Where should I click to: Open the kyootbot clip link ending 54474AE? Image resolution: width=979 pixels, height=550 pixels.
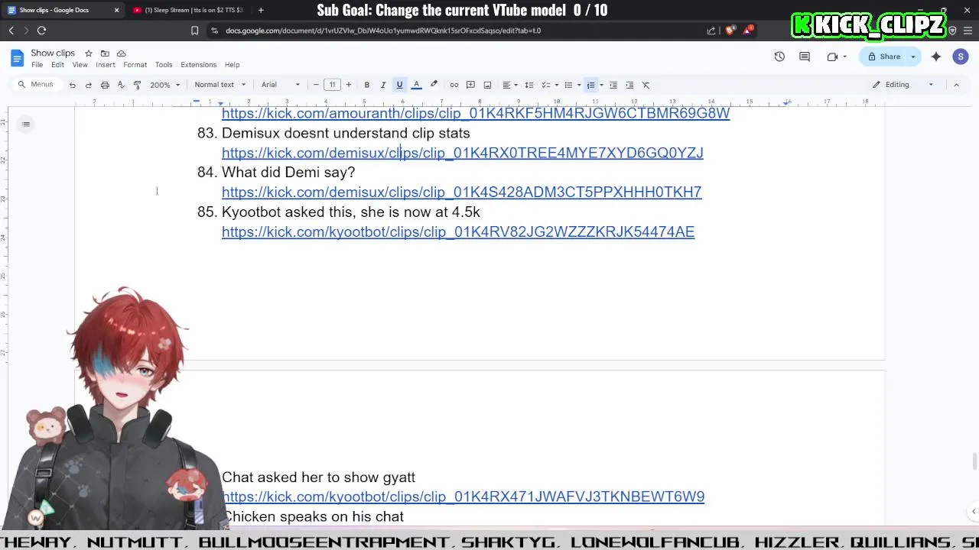pos(458,231)
